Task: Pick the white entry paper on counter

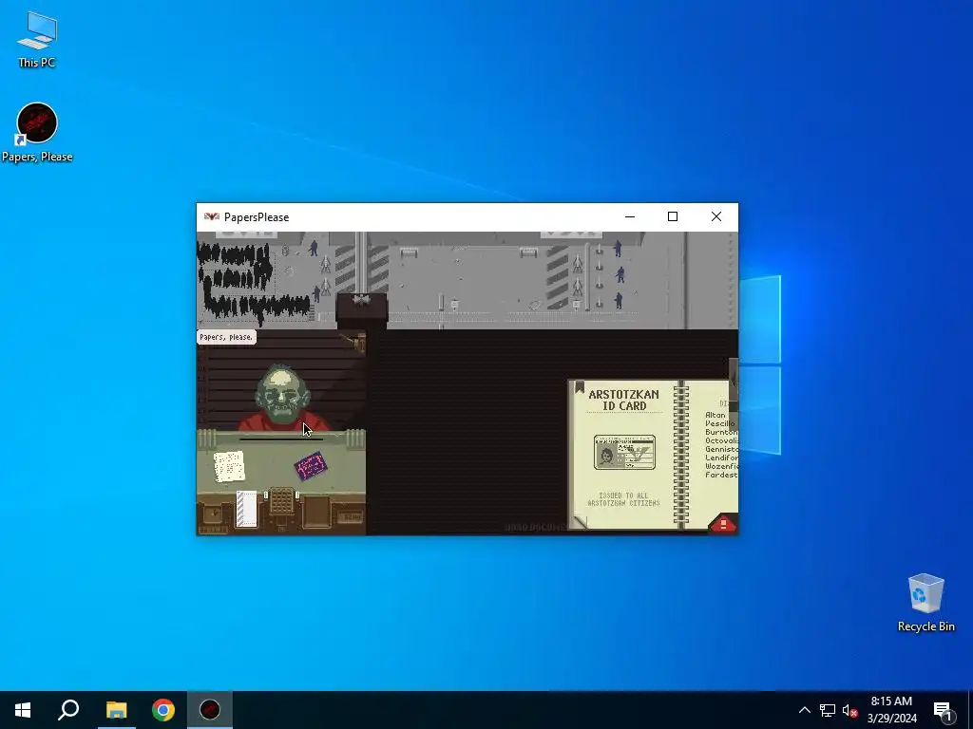Action: [229, 466]
